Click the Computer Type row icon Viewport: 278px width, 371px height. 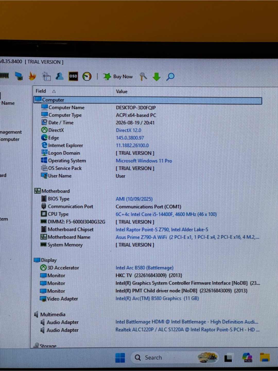pos(45,115)
